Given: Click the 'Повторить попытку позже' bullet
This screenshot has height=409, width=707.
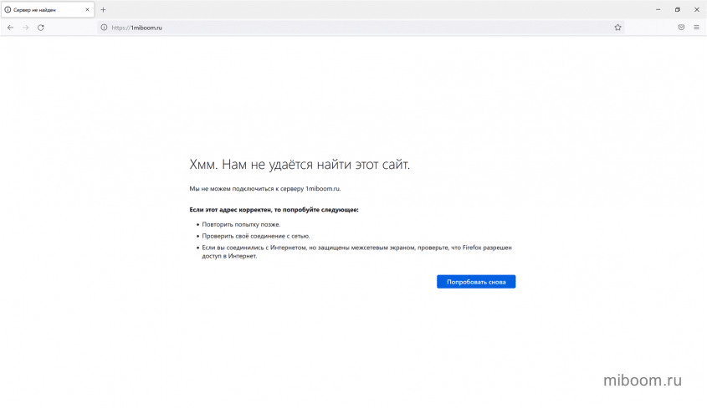Looking at the screenshot, I should 241,224.
